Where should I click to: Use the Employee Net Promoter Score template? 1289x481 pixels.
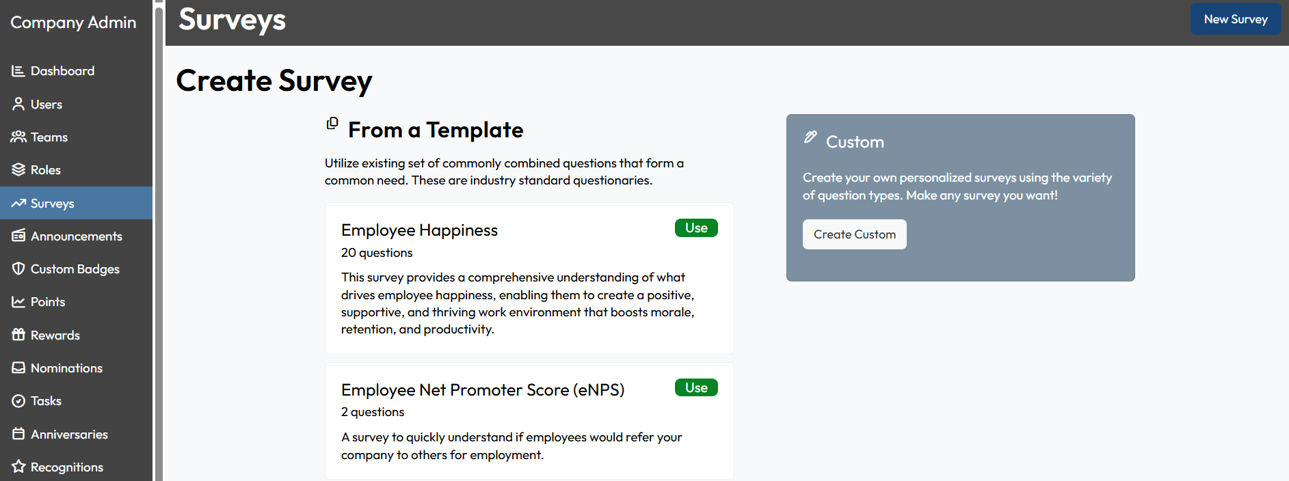point(695,387)
